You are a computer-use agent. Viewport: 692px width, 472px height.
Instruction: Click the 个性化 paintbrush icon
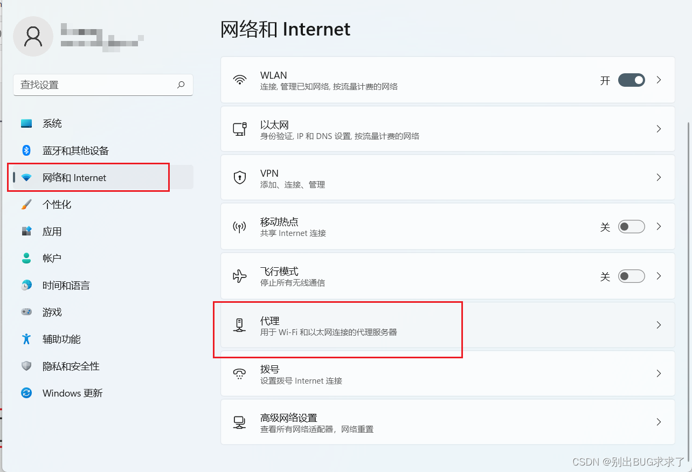(26, 204)
